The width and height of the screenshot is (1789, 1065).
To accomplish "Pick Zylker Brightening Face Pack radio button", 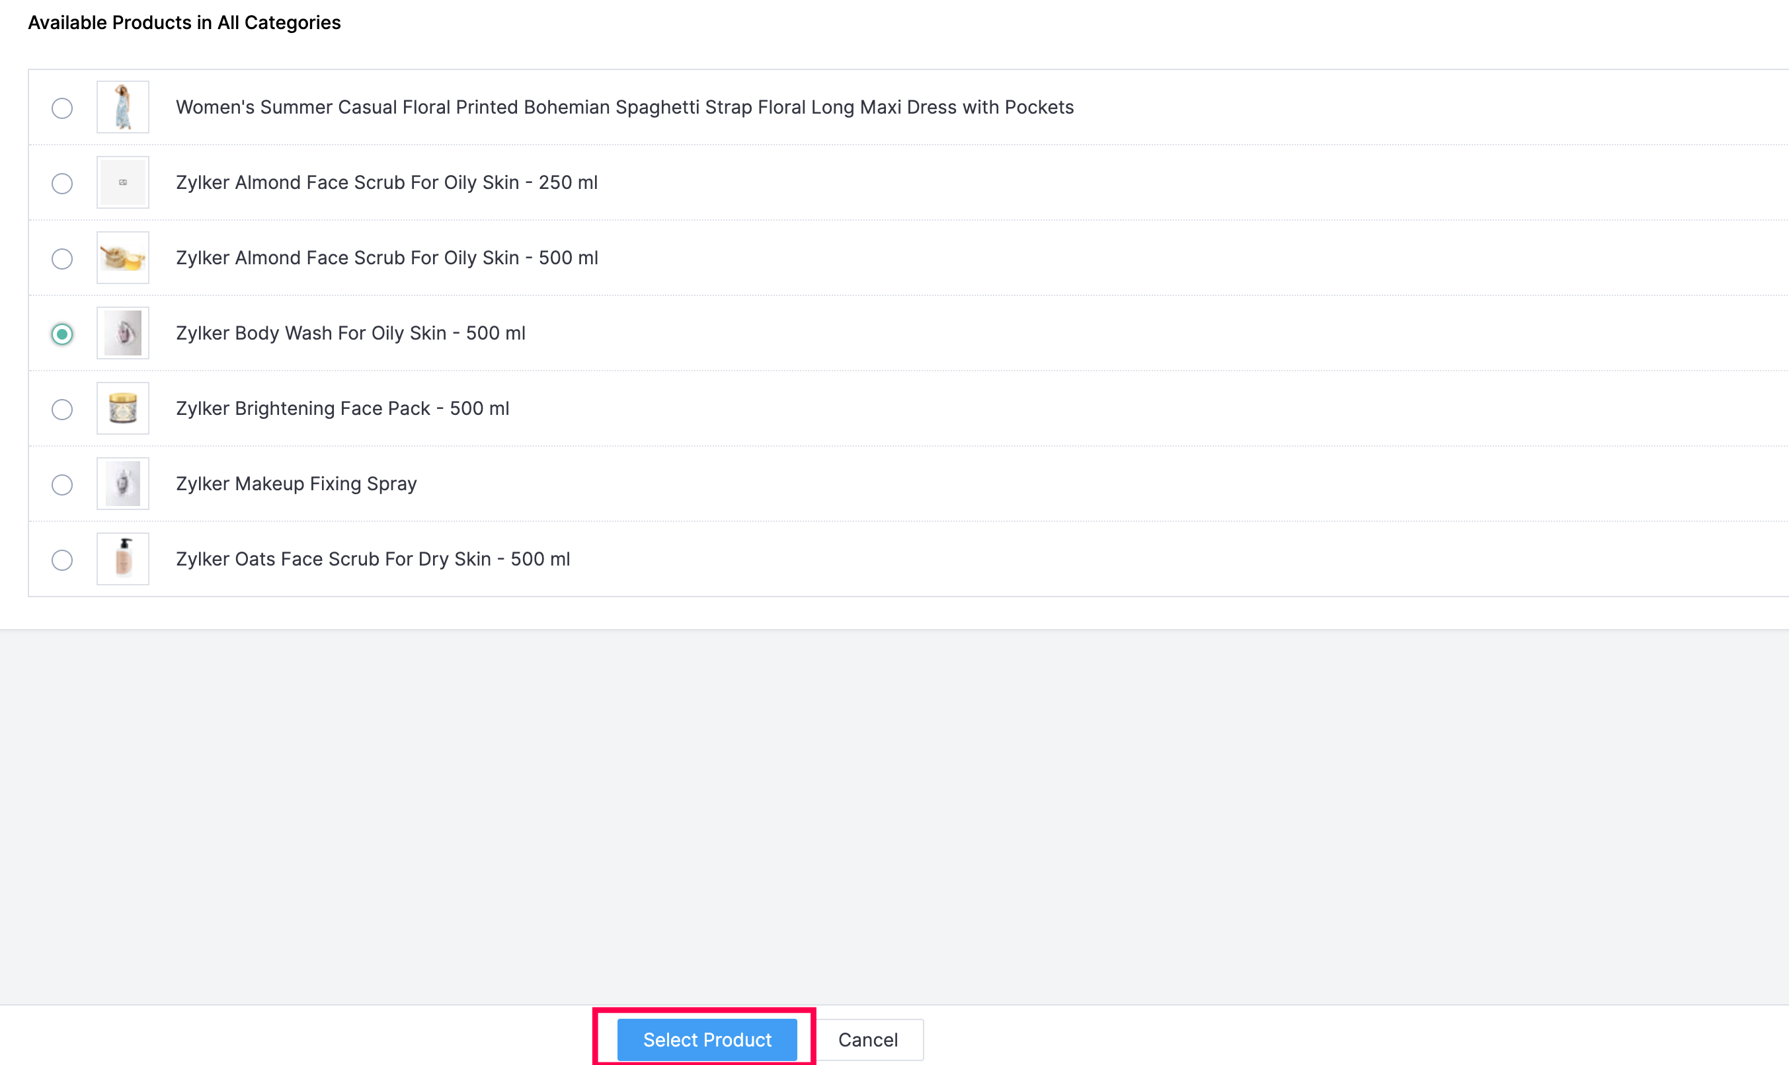I will pos(63,410).
